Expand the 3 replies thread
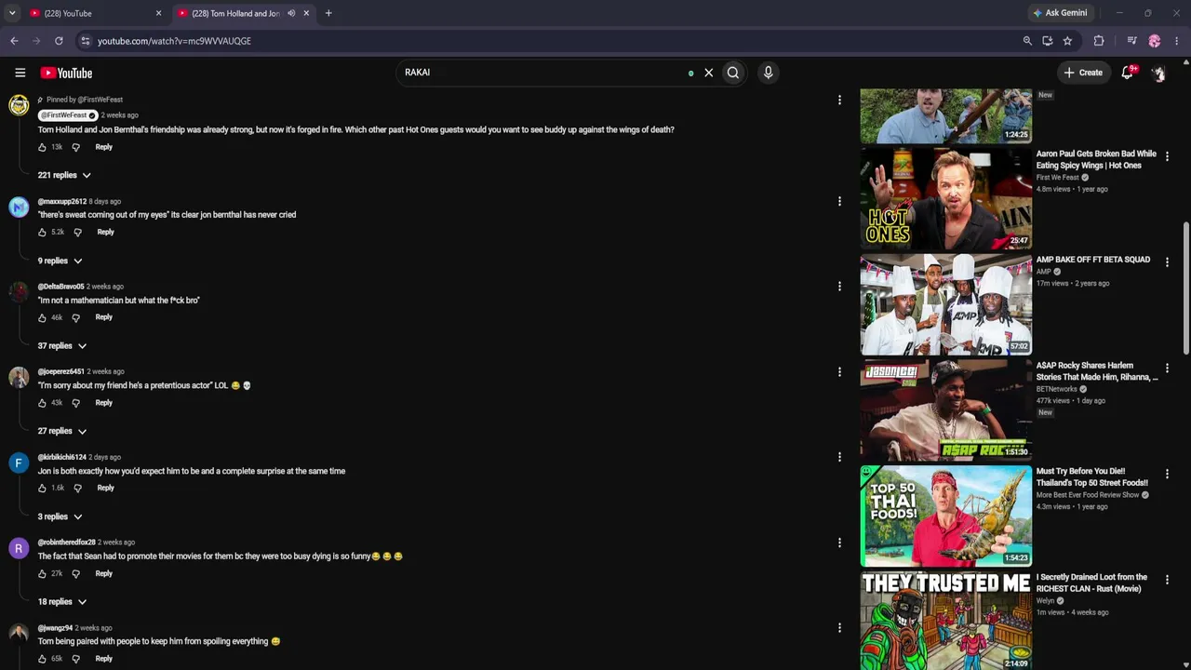This screenshot has height=670, width=1191. pos(60,516)
